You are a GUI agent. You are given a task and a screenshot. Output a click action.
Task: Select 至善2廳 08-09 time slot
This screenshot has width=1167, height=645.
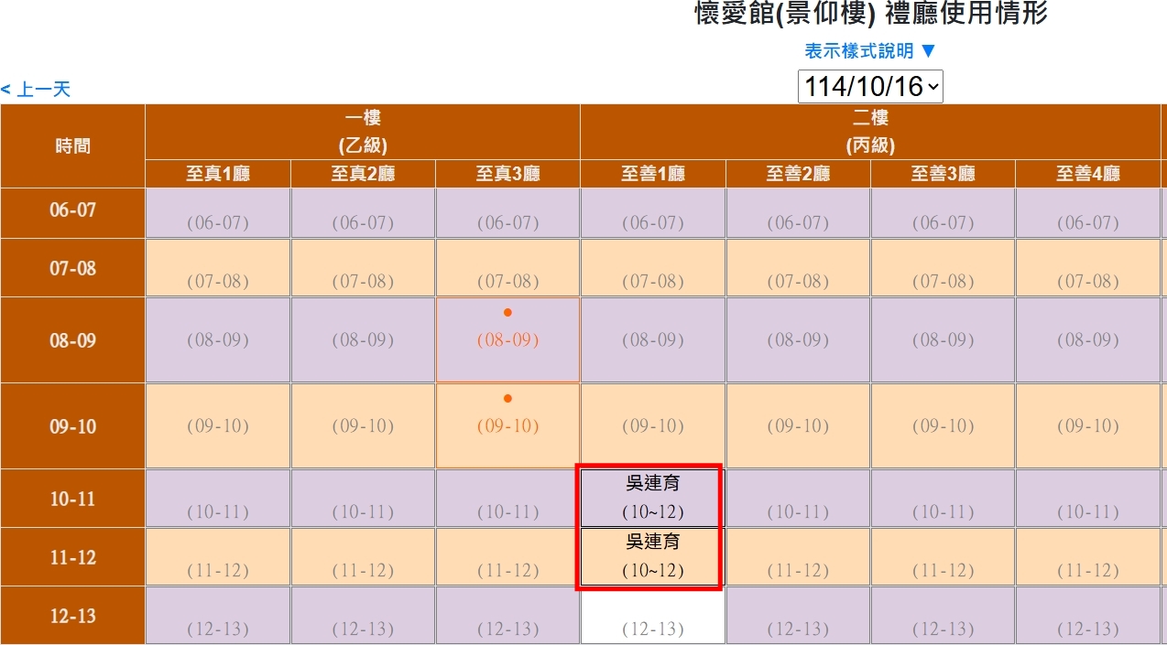click(797, 339)
